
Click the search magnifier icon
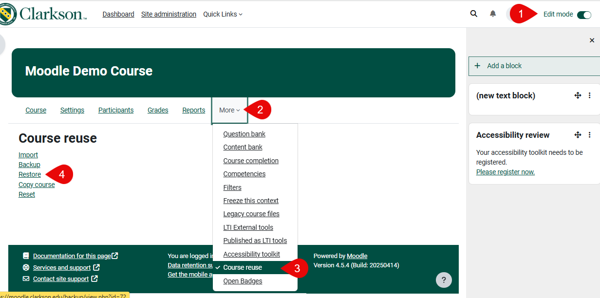pyautogui.click(x=473, y=14)
